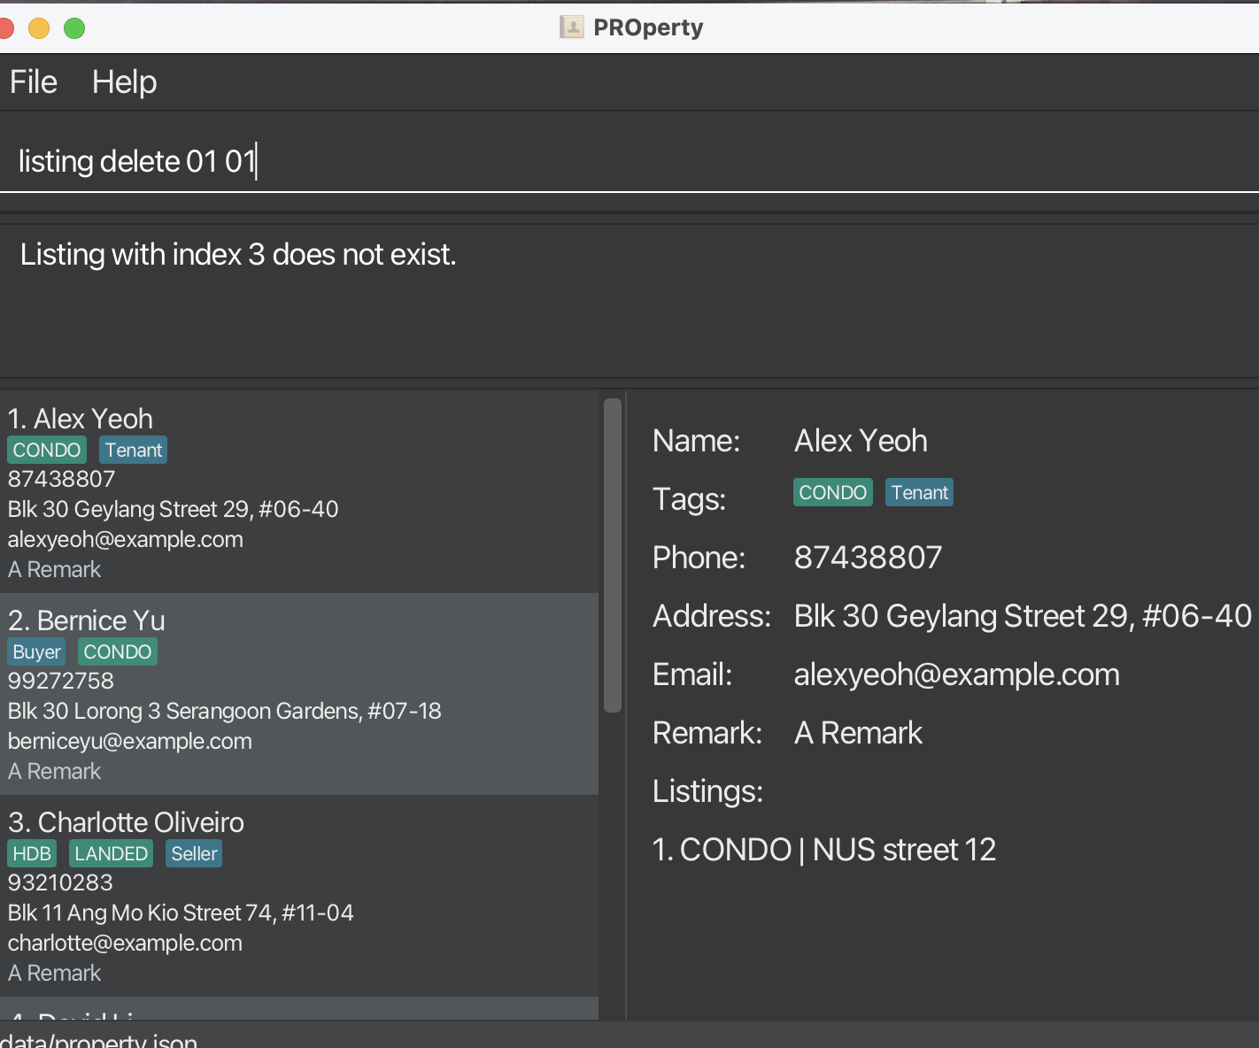Click 'Blk 30 Lorong 3 Serangoon Gardens, #07-18'
1259x1048 pixels.
224,711
